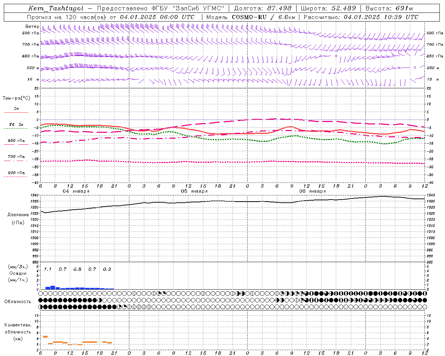Click the "04 января" date label

coord(76,191)
